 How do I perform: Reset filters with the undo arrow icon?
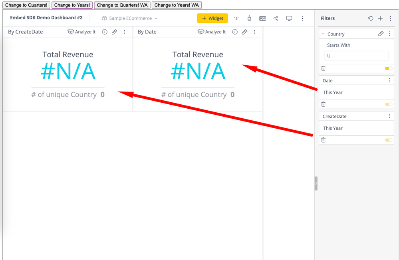tap(371, 18)
